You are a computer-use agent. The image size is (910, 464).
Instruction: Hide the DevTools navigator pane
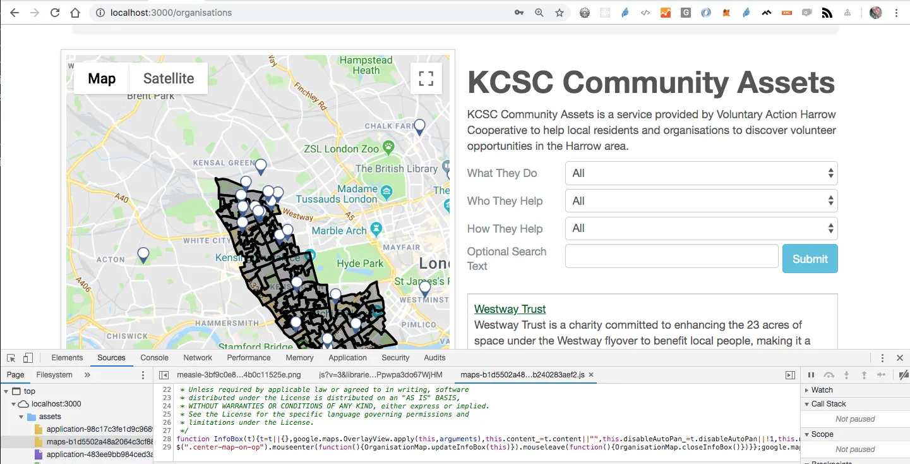click(x=164, y=375)
